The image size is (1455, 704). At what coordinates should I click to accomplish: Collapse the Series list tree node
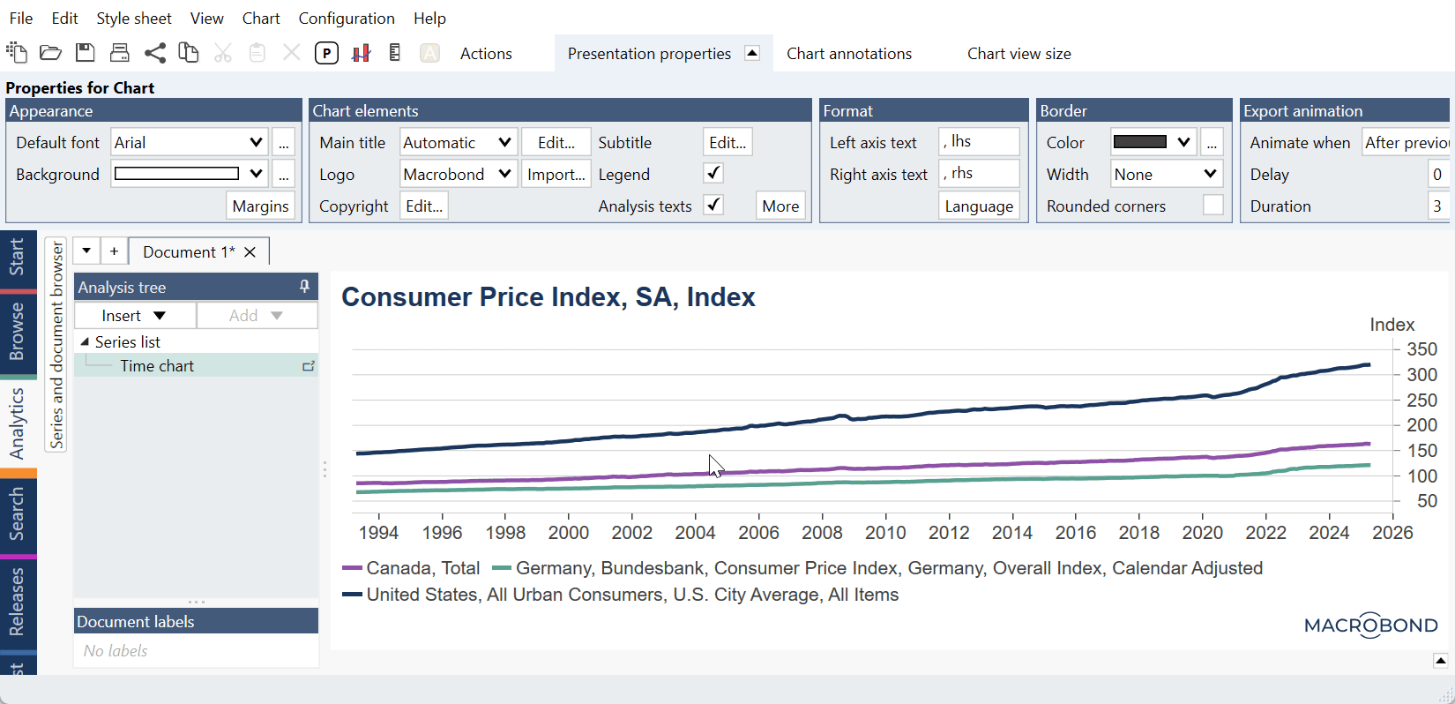point(85,341)
